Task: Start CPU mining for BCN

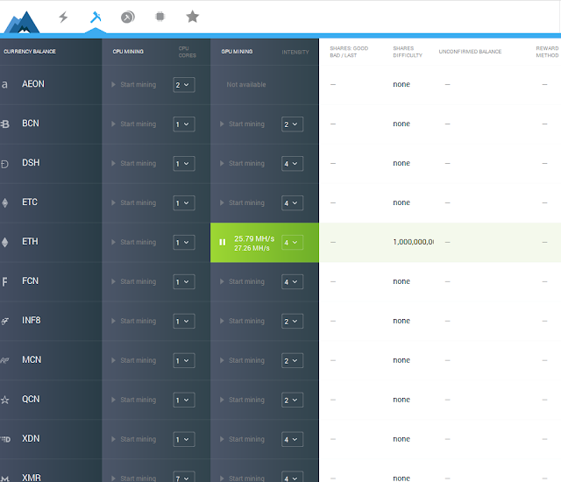Action: pos(134,124)
